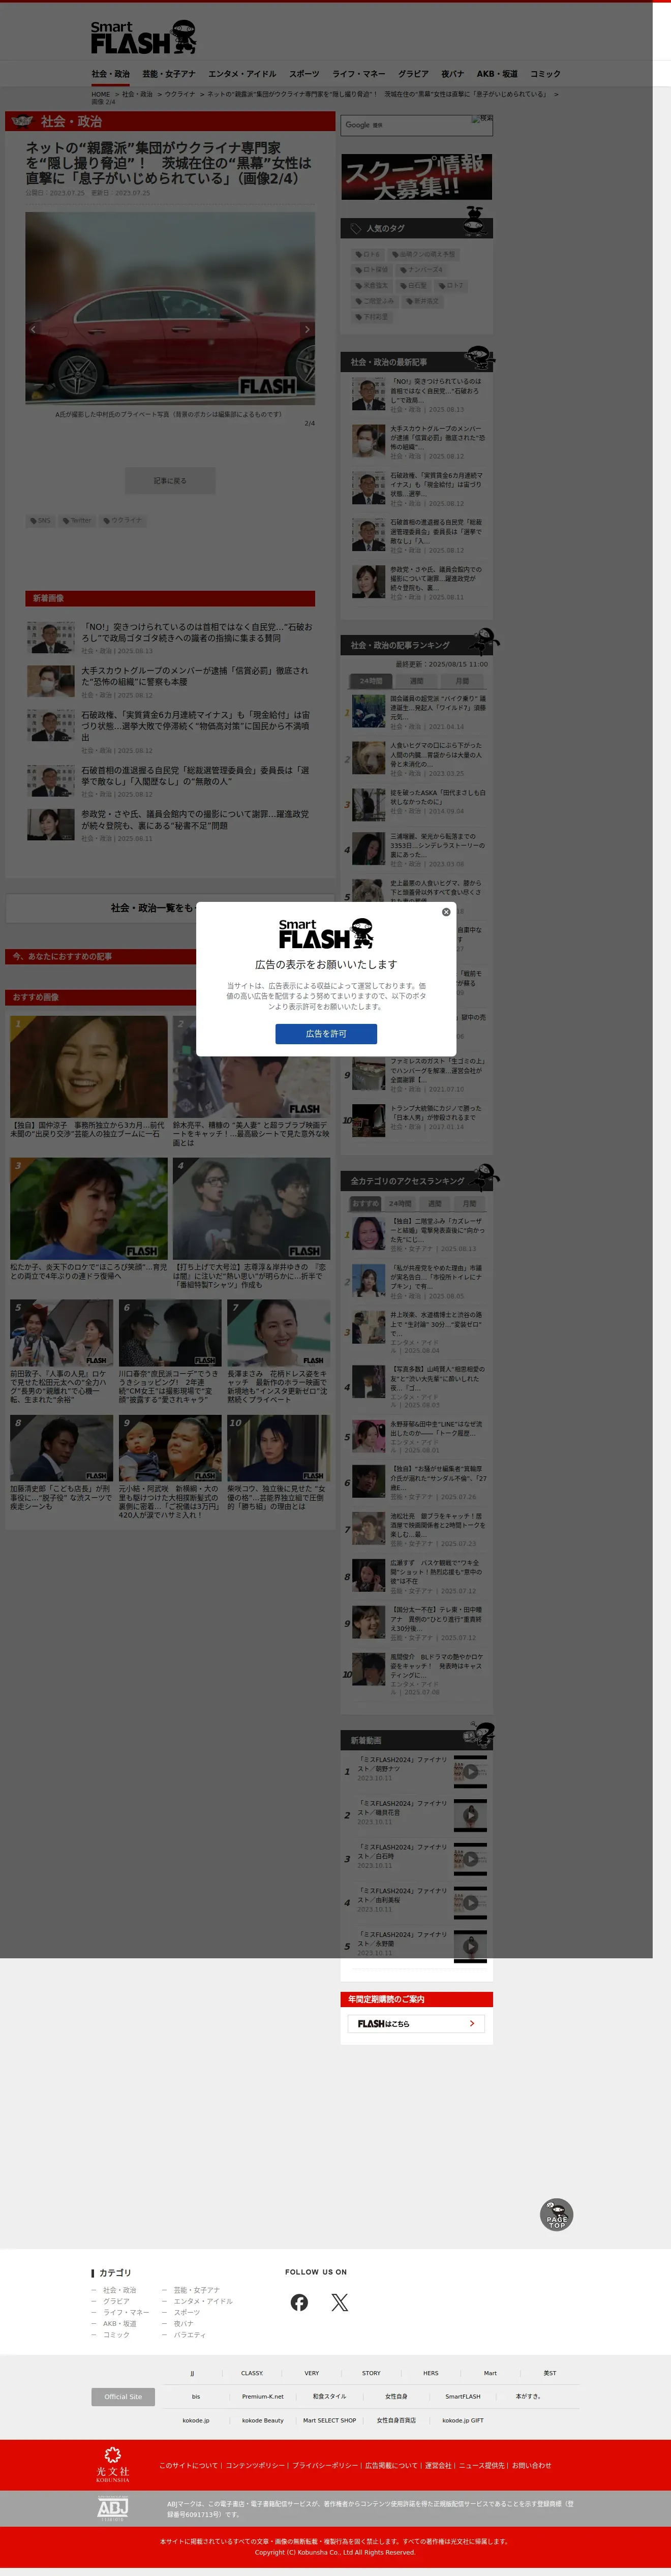Open recommended image 1 smiling woman thumbnail
This screenshot has height=2576, width=671.
pyautogui.click(x=89, y=1067)
